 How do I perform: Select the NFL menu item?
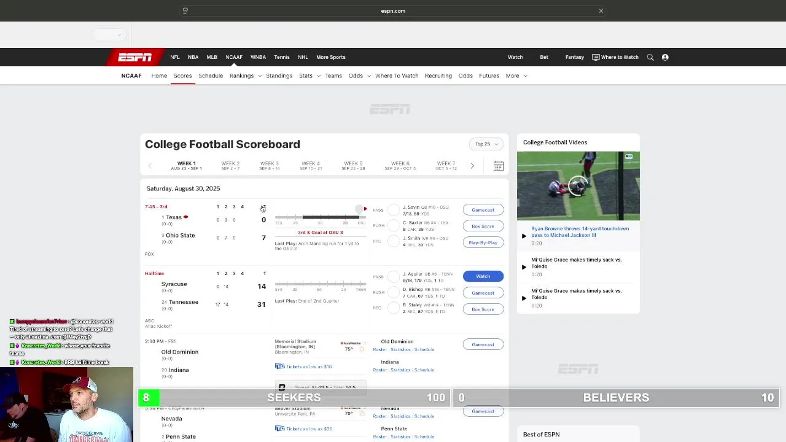(175, 57)
